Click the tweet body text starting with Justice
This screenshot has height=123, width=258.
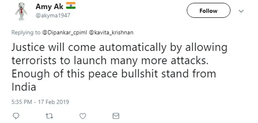point(119,67)
